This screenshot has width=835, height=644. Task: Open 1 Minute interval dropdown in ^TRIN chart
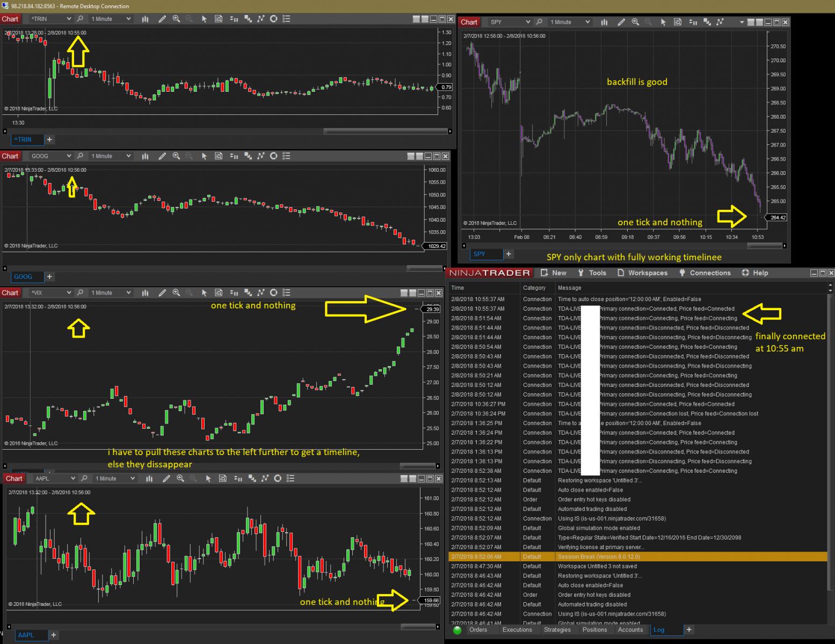111,19
